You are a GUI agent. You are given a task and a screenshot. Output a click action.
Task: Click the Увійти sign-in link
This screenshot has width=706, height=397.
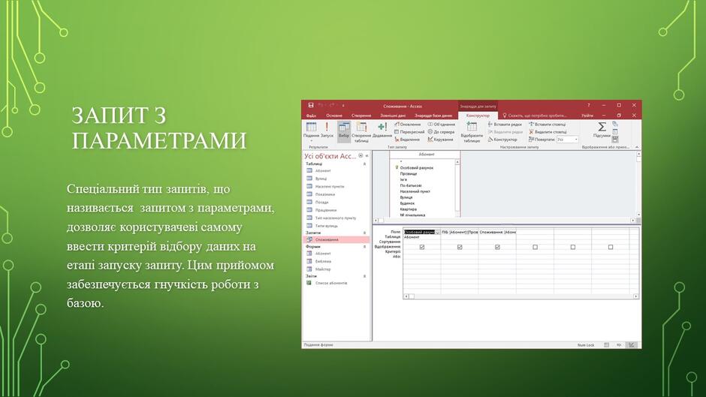click(587, 116)
